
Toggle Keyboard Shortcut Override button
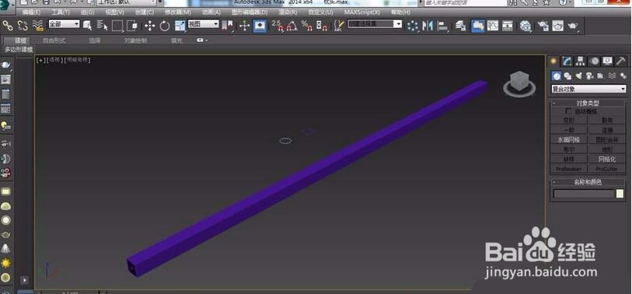point(260,26)
